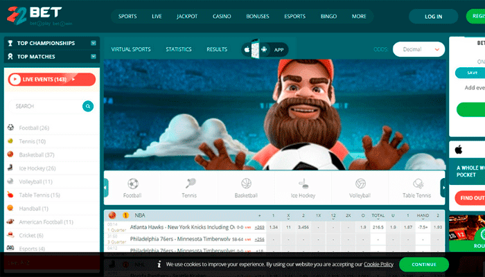Select Table Tennis (15) in sidebar
This screenshot has width=485, height=277.
[x=39, y=195]
